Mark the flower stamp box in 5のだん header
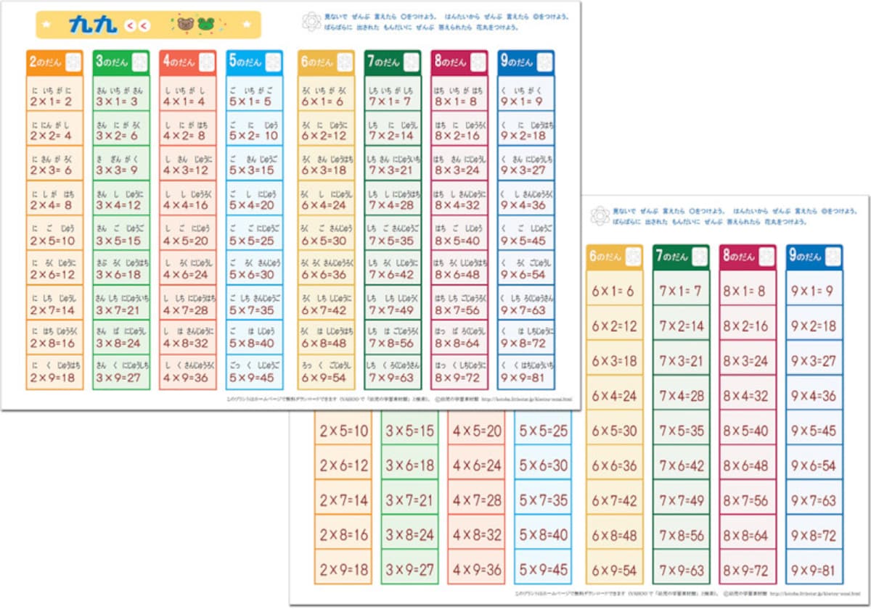 pyautogui.click(x=273, y=62)
